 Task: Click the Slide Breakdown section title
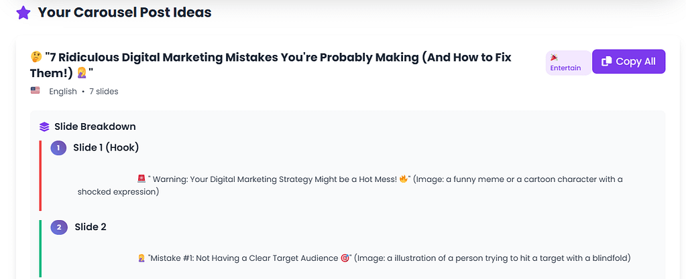click(95, 126)
